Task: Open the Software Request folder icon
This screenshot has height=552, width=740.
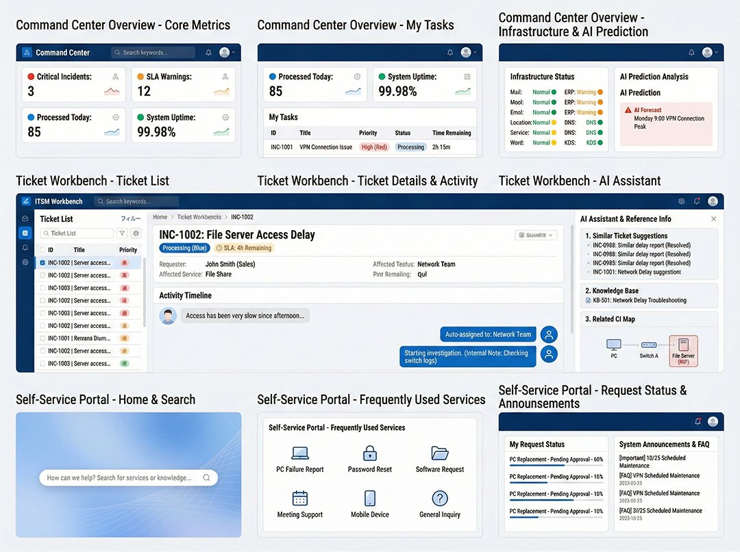Action: tap(440, 453)
